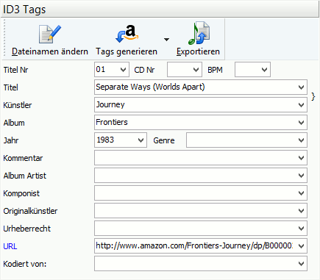Open the Album field dropdown arrow

click(301, 123)
